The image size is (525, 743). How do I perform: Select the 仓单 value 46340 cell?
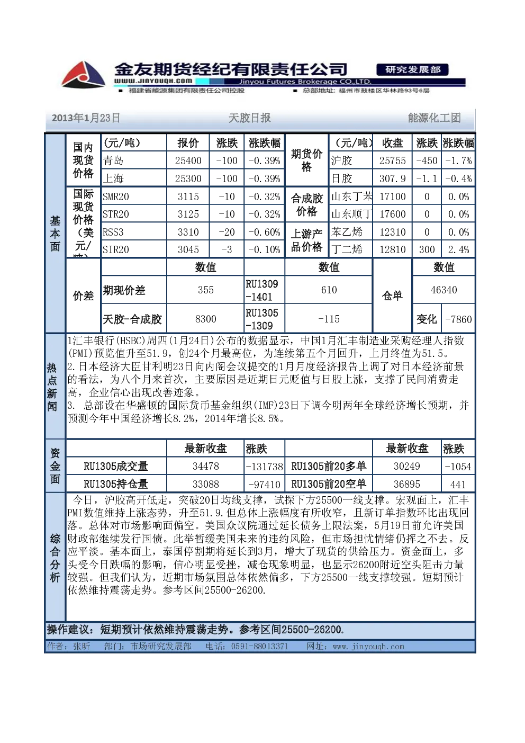[x=444, y=290]
